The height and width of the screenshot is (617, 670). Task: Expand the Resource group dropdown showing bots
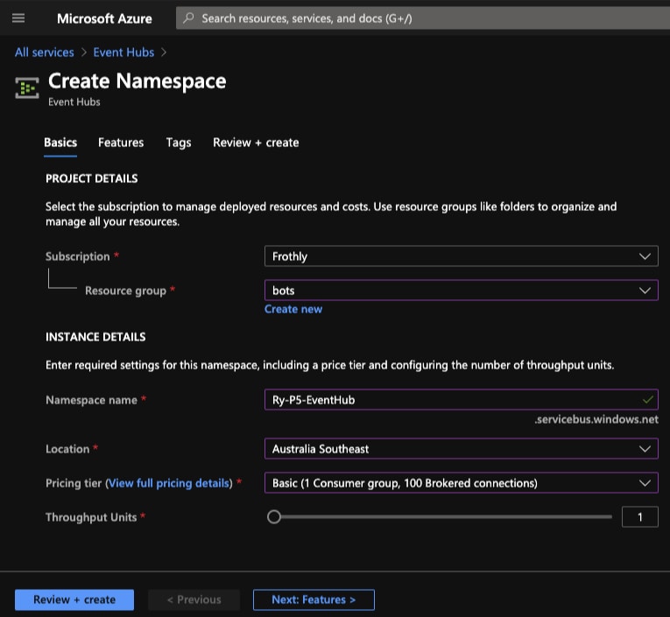(461, 291)
